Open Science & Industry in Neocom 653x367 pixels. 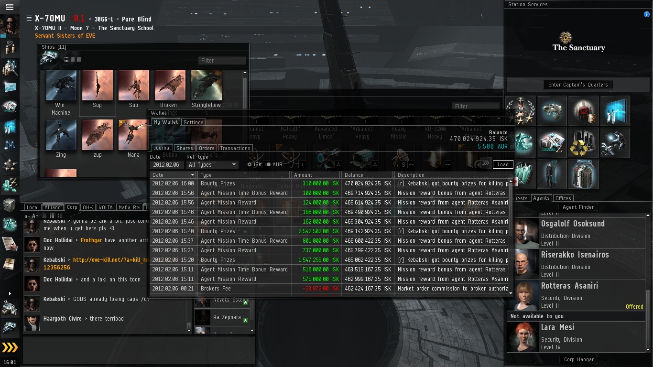tap(10, 126)
